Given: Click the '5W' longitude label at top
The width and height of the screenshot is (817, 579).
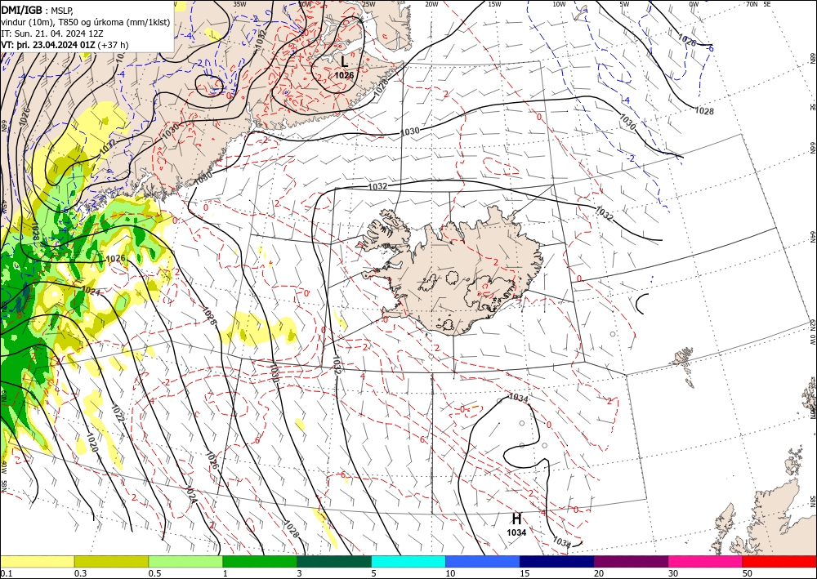Looking at the screenshot, I should 625,4.
